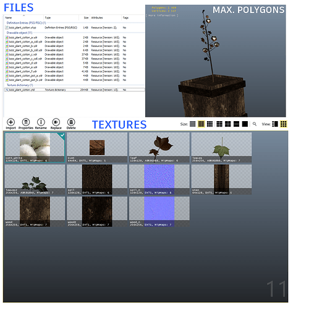The image size is (309, 309).
Task: Select the sixth thumbnail size icon
Action: click(236, 124)
